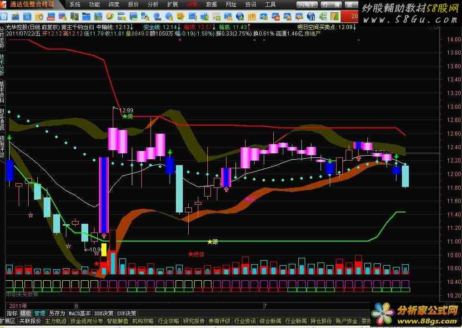Click the red star 绝佳 marker
Screen dimensions: 462x328
(x=196, y=254)
